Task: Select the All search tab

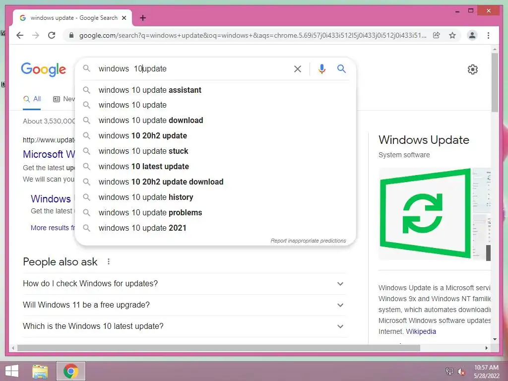Action: point(32,99)
